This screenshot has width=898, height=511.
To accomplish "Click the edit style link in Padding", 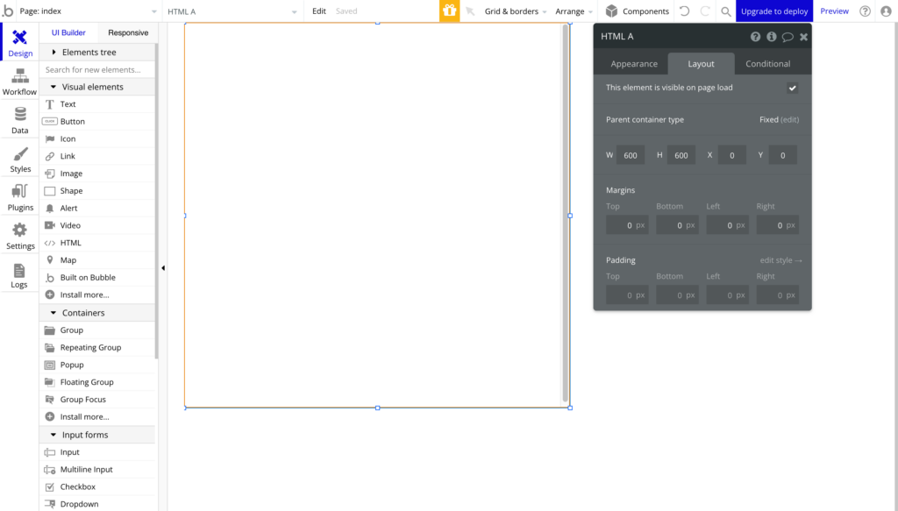I will tap(780, 260).
